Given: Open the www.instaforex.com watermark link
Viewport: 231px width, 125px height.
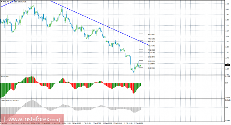Looking at the screenshot, I should (32, 119).
